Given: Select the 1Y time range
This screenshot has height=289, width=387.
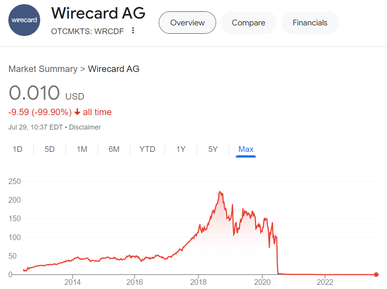Looking at the screenshot, I should click(181, 149).
